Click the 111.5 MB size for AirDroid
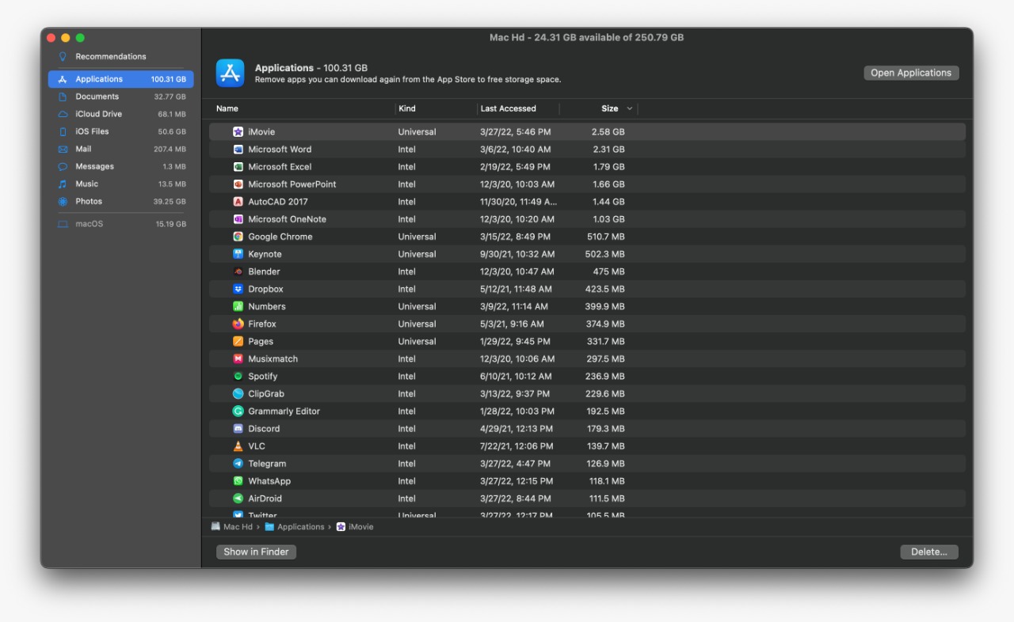Viewport: 1014px width, 622px height. (607, 499)
